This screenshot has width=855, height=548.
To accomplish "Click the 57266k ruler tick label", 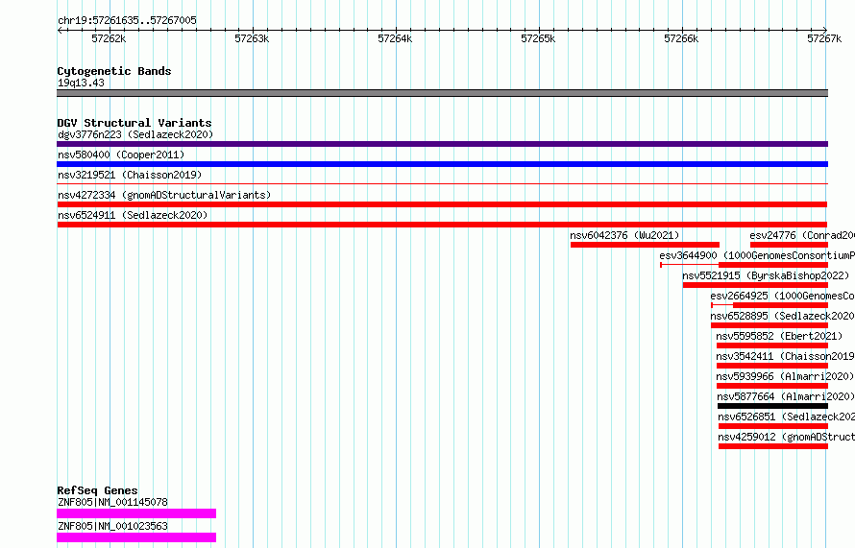I will click(x=681, y=38).
